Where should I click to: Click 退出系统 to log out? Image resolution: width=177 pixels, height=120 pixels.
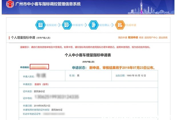click(x=163, y=38)
